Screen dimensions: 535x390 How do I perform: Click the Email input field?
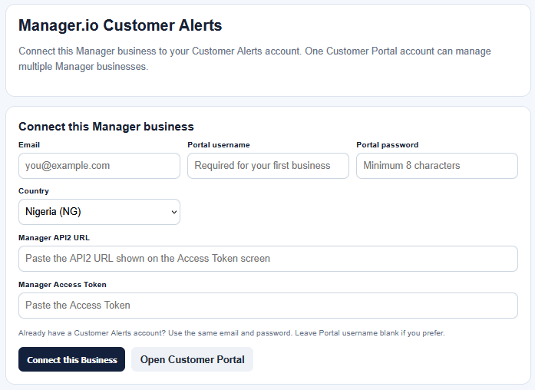point(99,166)
